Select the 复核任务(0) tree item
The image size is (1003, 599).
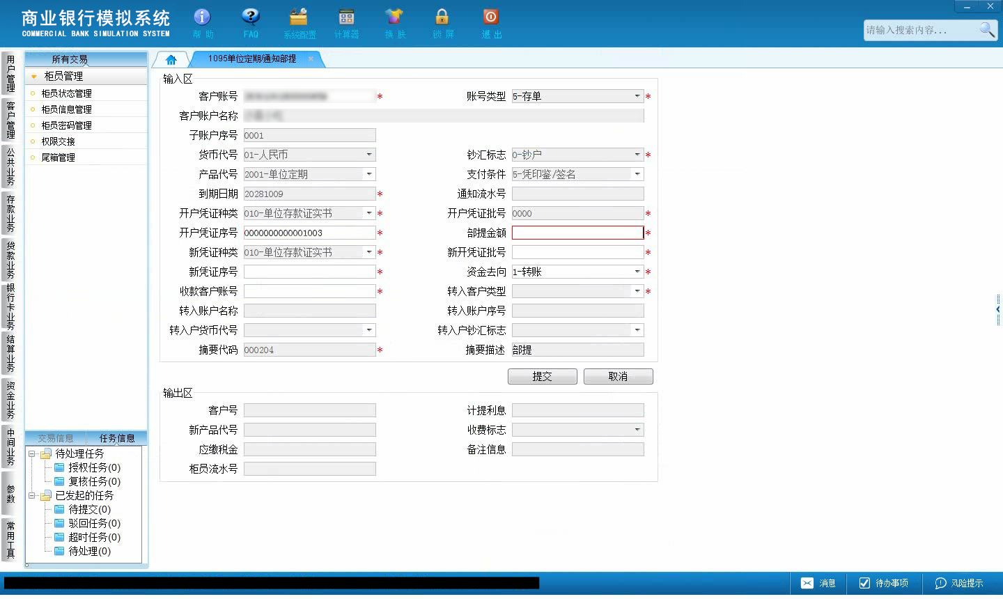[88, 481]
